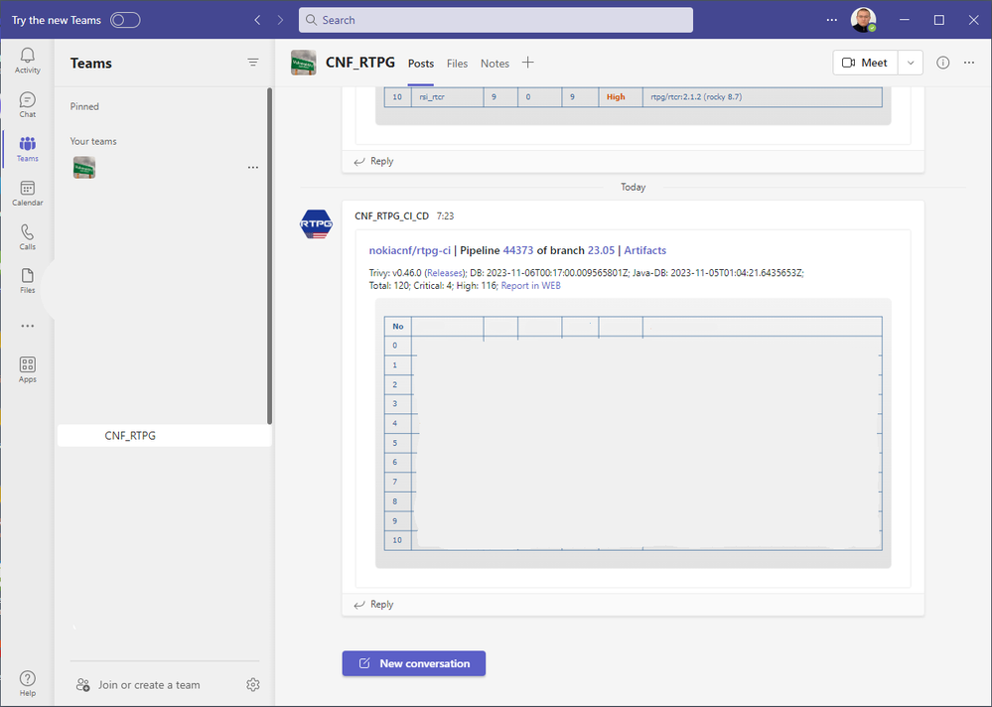Show channel info pane

click(942, 63)
